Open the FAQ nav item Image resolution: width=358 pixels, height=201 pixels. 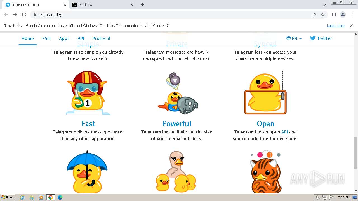46,39
